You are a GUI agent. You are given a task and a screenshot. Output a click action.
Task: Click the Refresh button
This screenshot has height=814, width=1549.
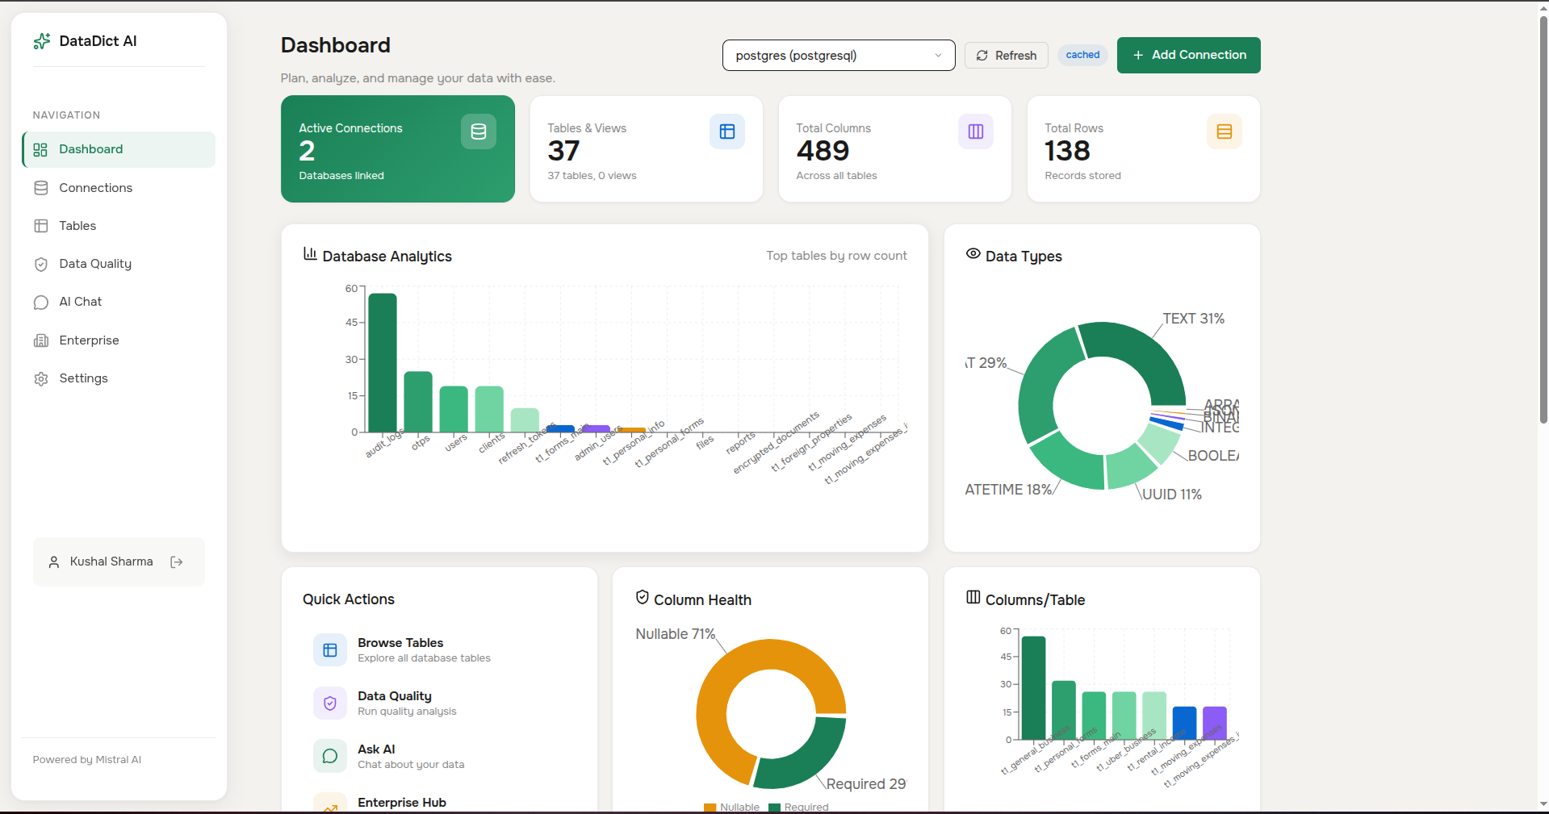point(1006,55)
